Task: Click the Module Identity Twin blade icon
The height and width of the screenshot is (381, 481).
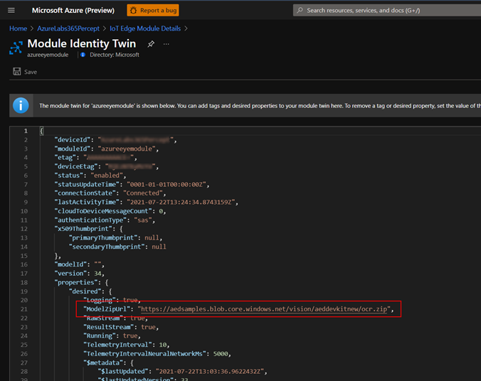Action: coord(16,48)
